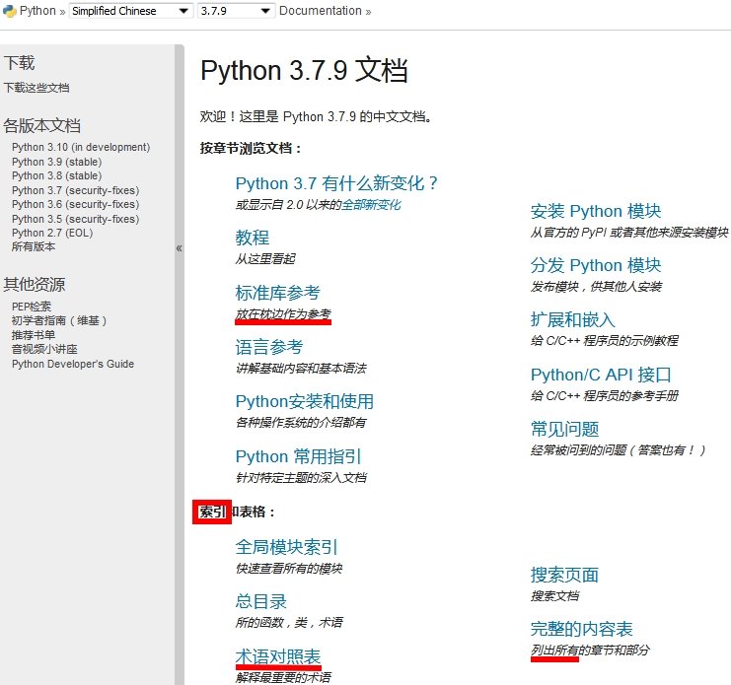
Task: Open 推荐书单 link
Action: [x=34, y=335]
